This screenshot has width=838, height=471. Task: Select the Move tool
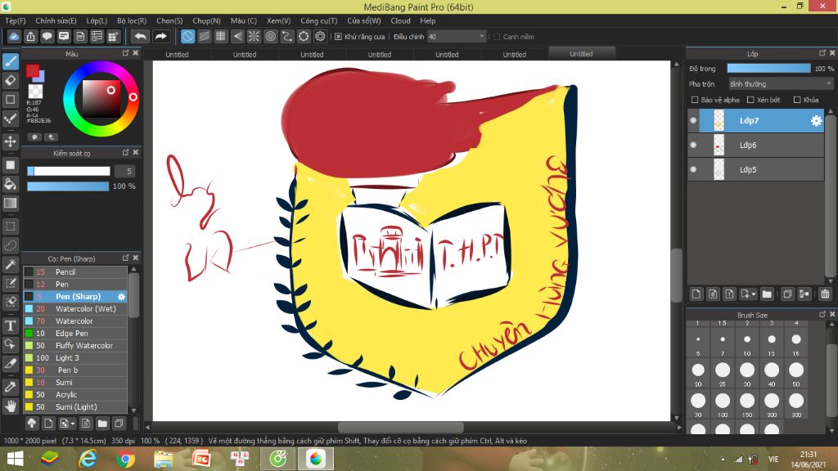[10, 141]
